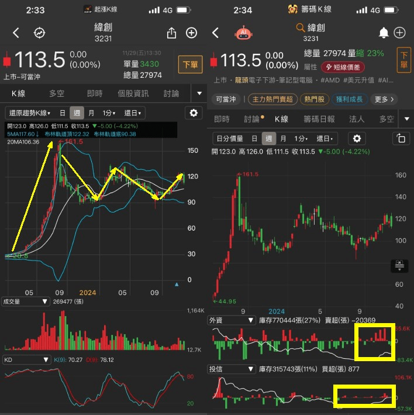414x415 pixels.
Task: Open 外資 indicator dropdown
Action: point(232,320)
